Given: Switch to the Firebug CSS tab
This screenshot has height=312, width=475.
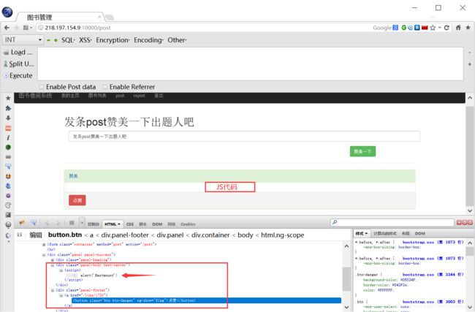Looking at the screenshot, I should (x=130, y=224).
